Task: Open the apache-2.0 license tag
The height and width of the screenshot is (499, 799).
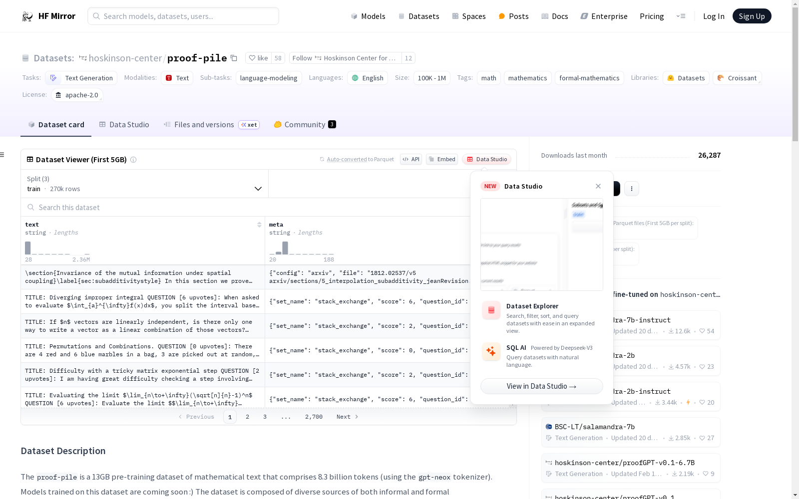Action: pos(77,95)
